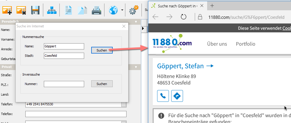
Task: Click the add new contact card icon
Action: pyautogui.click(x=7, y=10)
